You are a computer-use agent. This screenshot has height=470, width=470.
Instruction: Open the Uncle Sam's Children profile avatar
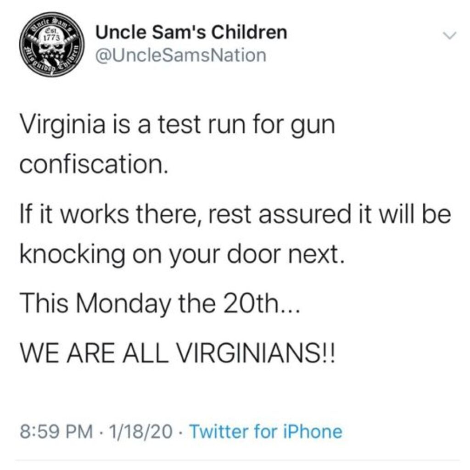tap(51, 45)
